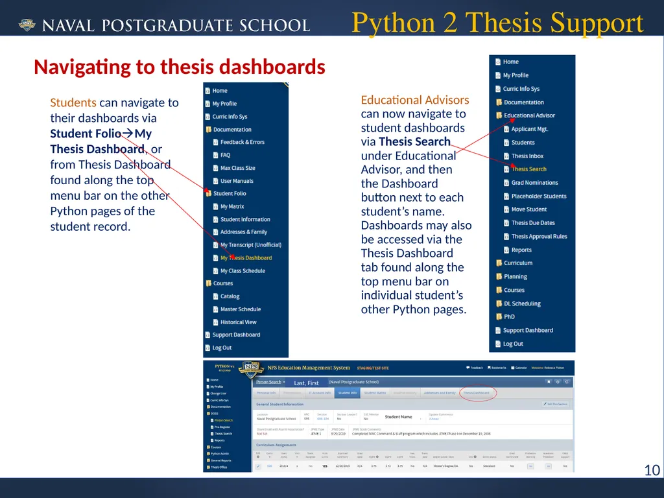This screenshot has width=664, height=498.
Task: Expand the Curriculum folder
Action: 514,263
